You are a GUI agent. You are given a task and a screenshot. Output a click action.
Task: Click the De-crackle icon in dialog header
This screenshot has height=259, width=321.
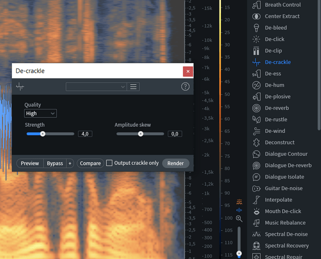coord(20,87)
